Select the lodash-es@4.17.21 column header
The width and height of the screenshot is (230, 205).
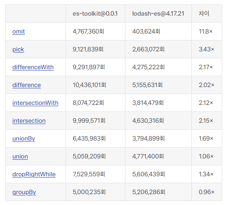pyautogui.click(x=158, y=13)
